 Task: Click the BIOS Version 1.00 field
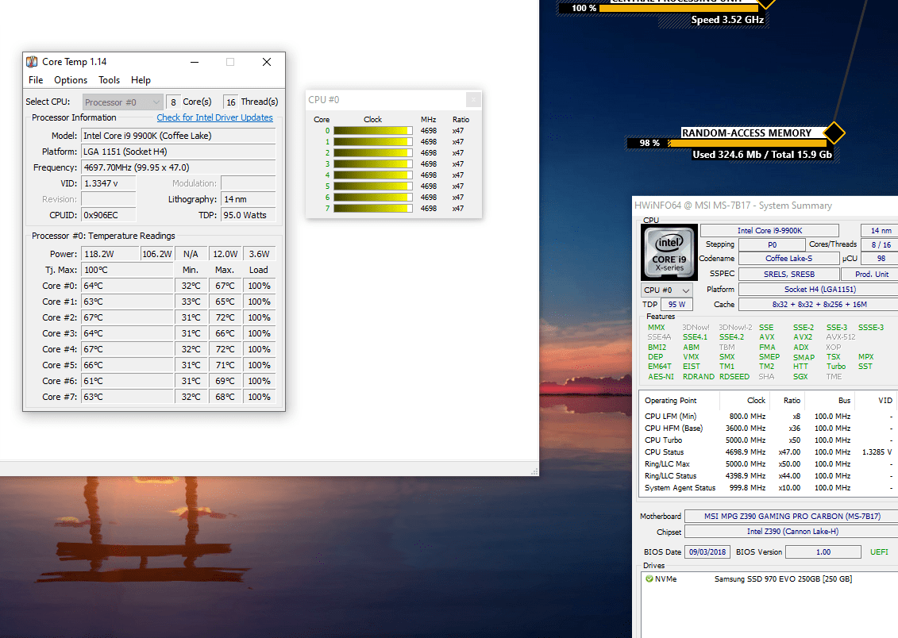click(x=823, y=552)
